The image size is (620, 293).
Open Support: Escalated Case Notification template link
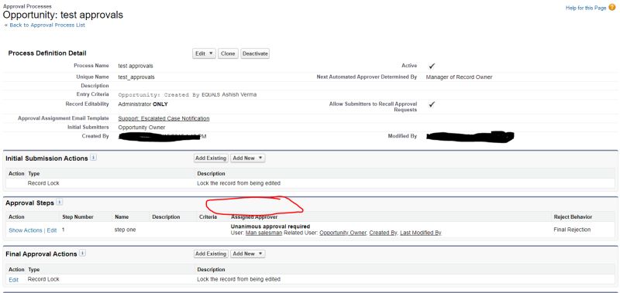point(164,118)
